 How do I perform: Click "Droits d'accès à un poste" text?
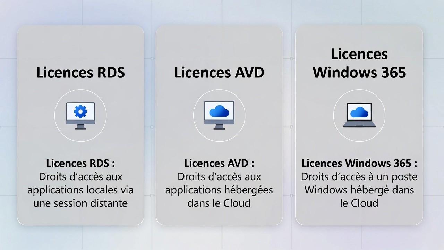359,177
